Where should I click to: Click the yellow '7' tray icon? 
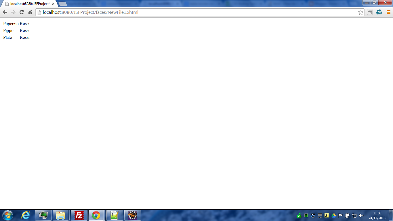pyautogui.click(x=327, y=215)
